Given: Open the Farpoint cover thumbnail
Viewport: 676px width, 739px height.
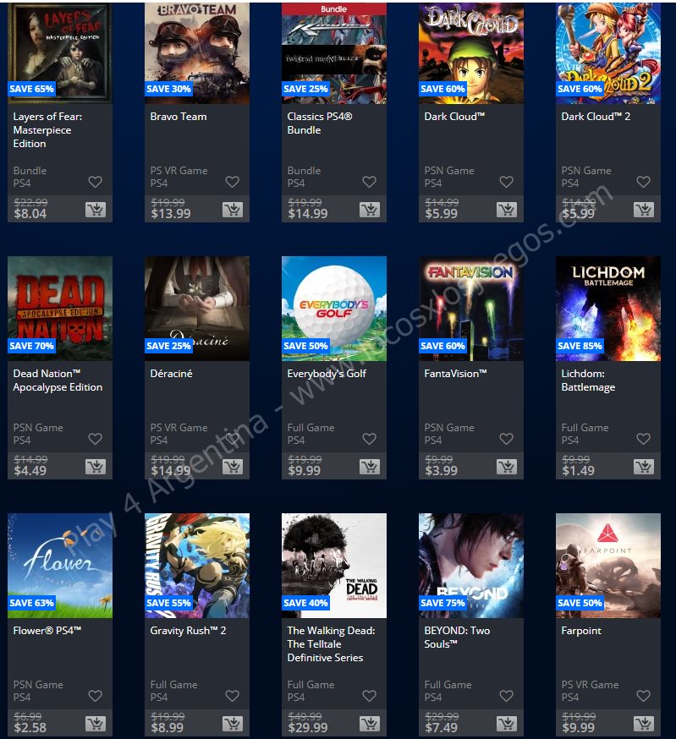Looking at the screenshot, I should point(608,566).
